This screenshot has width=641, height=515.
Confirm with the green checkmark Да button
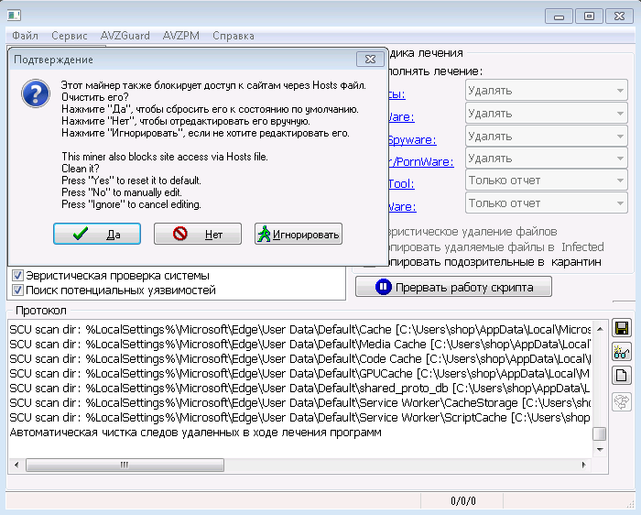pos(97,234)
